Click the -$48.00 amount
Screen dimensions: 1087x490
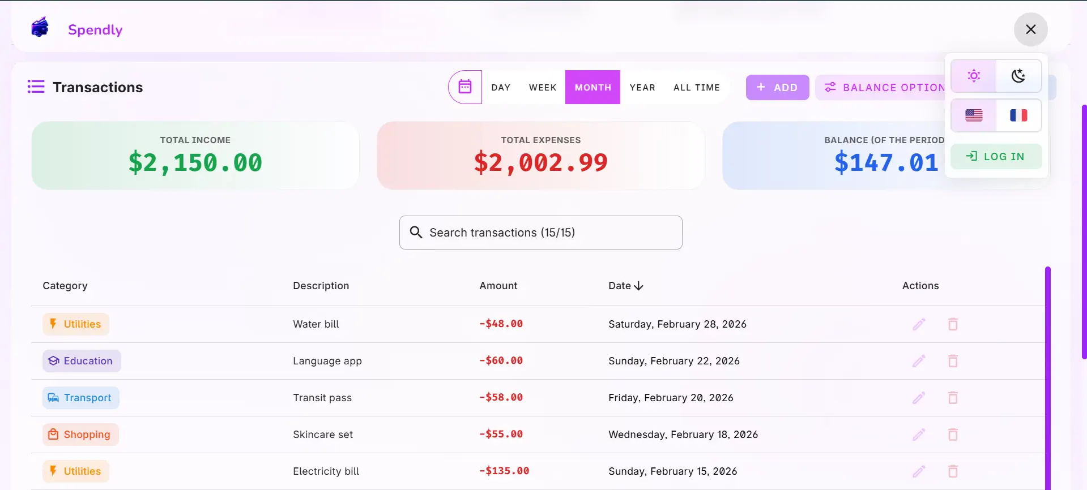pos(501,324)
